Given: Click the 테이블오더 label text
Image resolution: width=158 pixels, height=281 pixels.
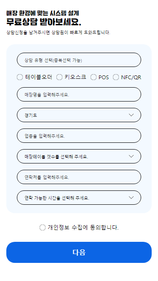Looking at the screenshot, I should (x=39, y=77).
